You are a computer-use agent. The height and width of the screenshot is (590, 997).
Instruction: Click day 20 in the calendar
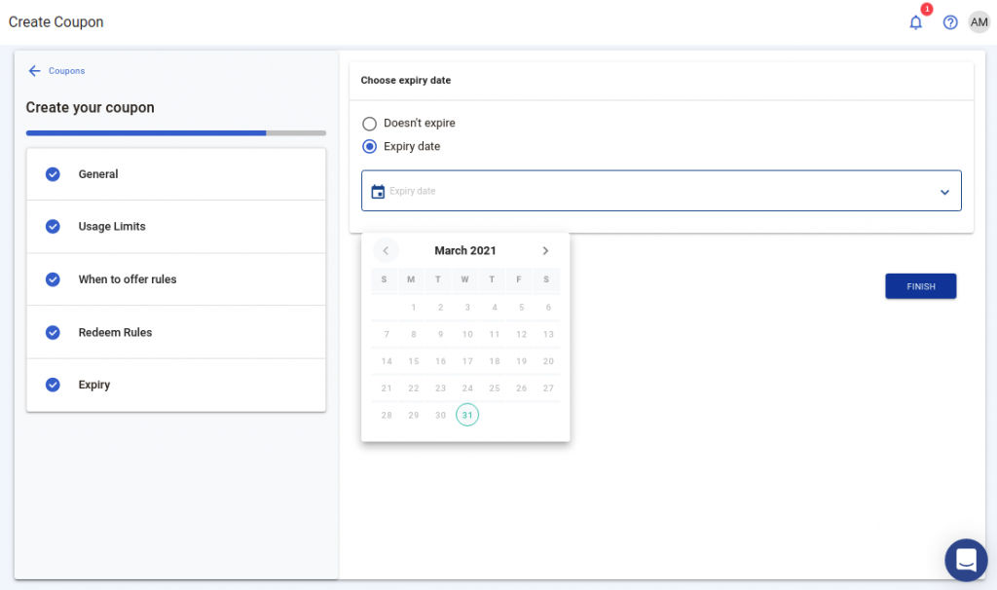tap(548, 361)
